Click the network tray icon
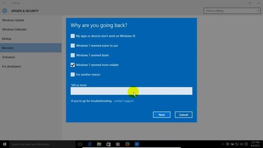The height and width of the screenshot is (148, 263). pos(237,144)
